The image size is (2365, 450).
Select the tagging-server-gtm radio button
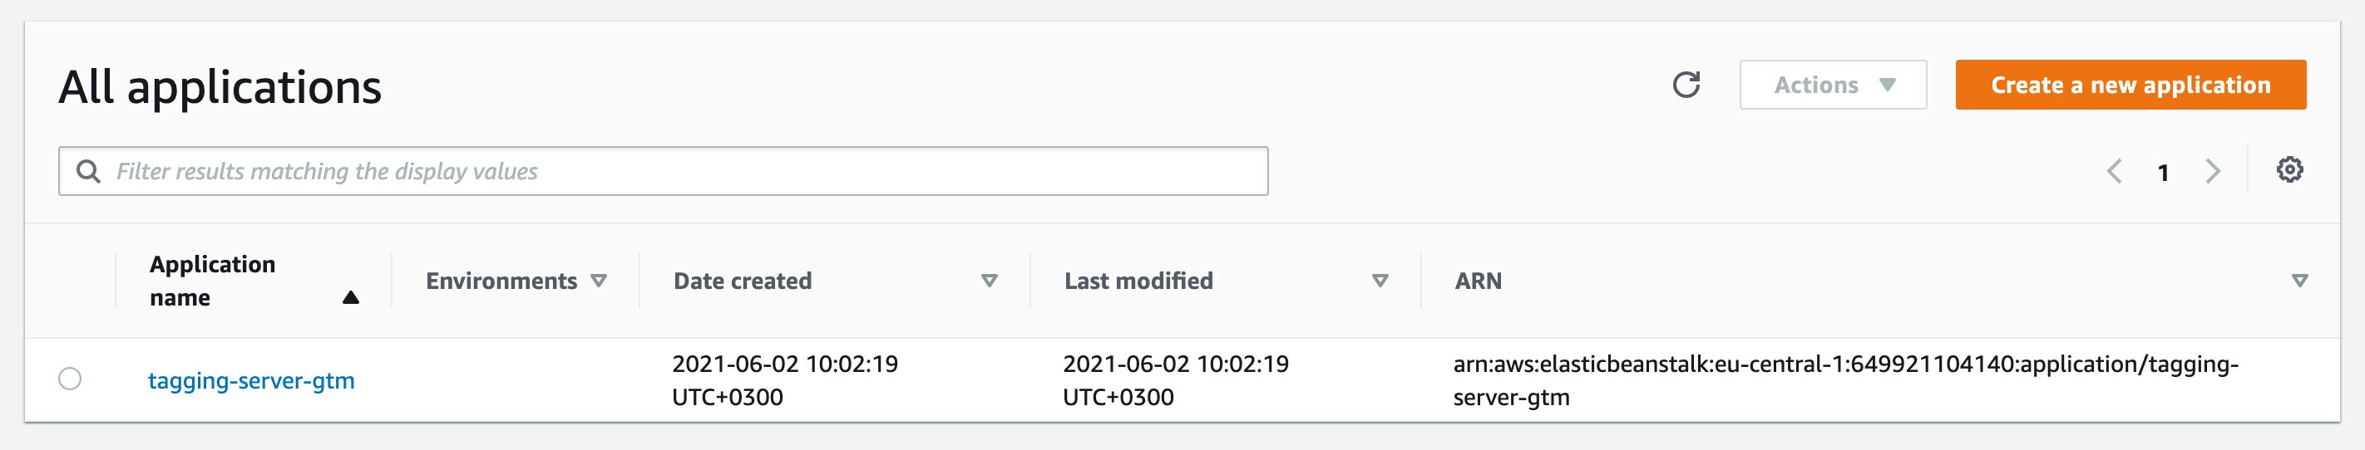pos(70,379)
